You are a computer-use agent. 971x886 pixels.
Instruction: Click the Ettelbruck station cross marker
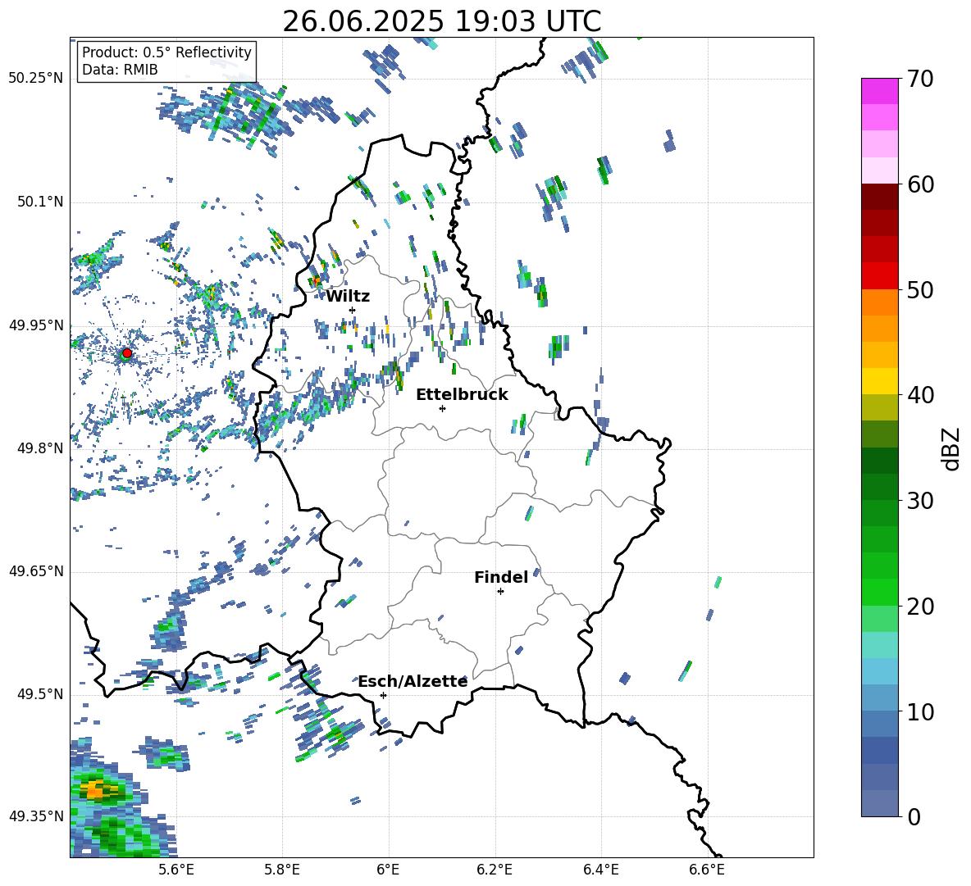(442, 408)
